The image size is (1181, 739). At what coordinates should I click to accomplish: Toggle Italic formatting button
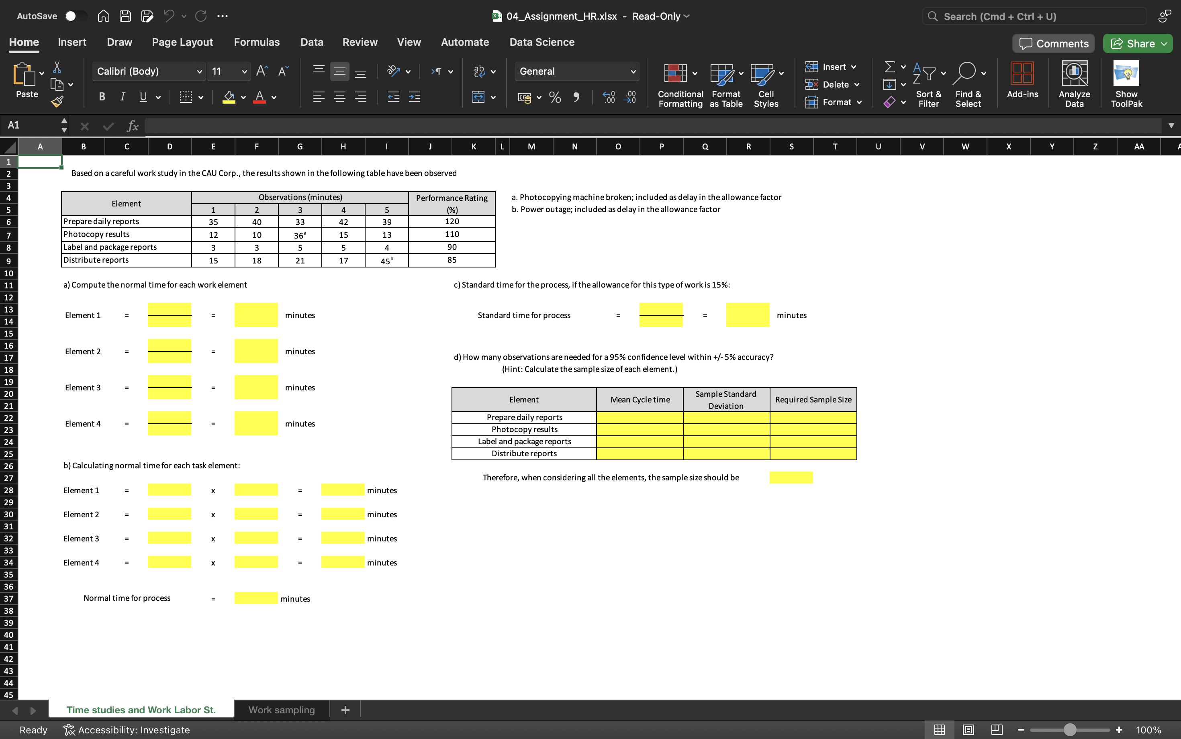click(x=122, y=96)
